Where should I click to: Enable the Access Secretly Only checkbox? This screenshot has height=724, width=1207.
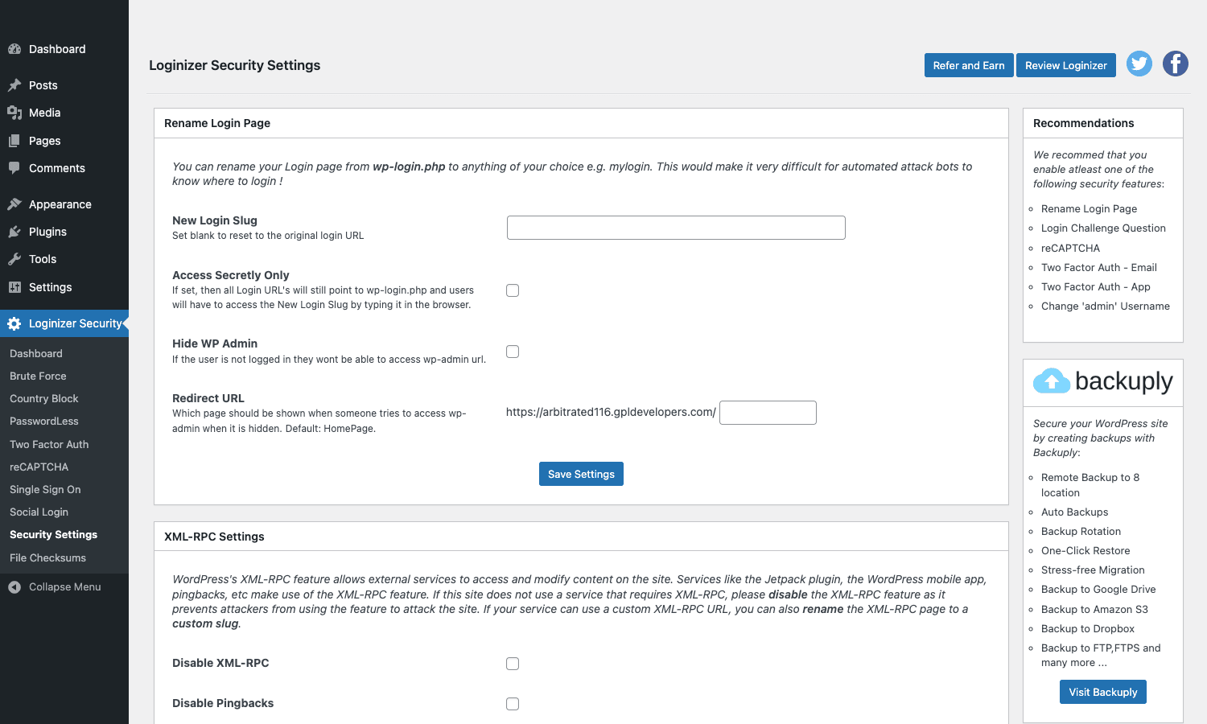click(x=513, y=290)
